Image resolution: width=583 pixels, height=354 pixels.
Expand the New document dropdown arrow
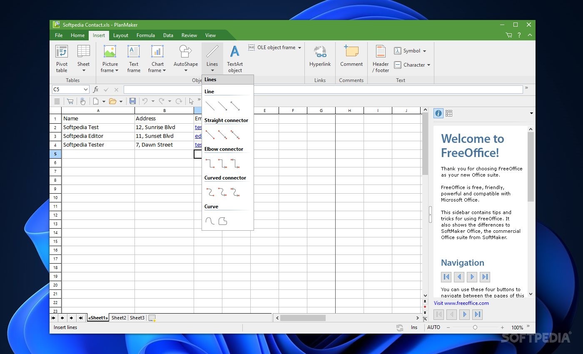104,101
